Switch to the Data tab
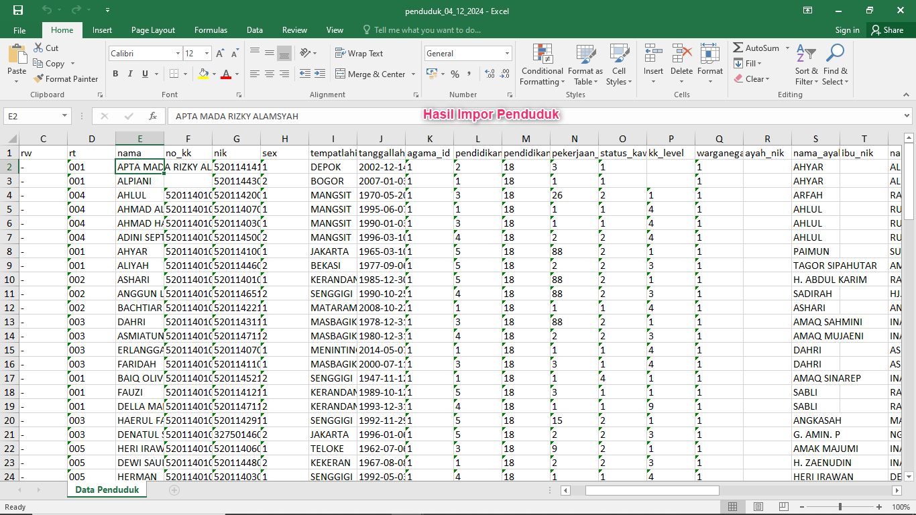Image resolution: width=916 pixels, height=515 pixels. [x=255, y=30]
